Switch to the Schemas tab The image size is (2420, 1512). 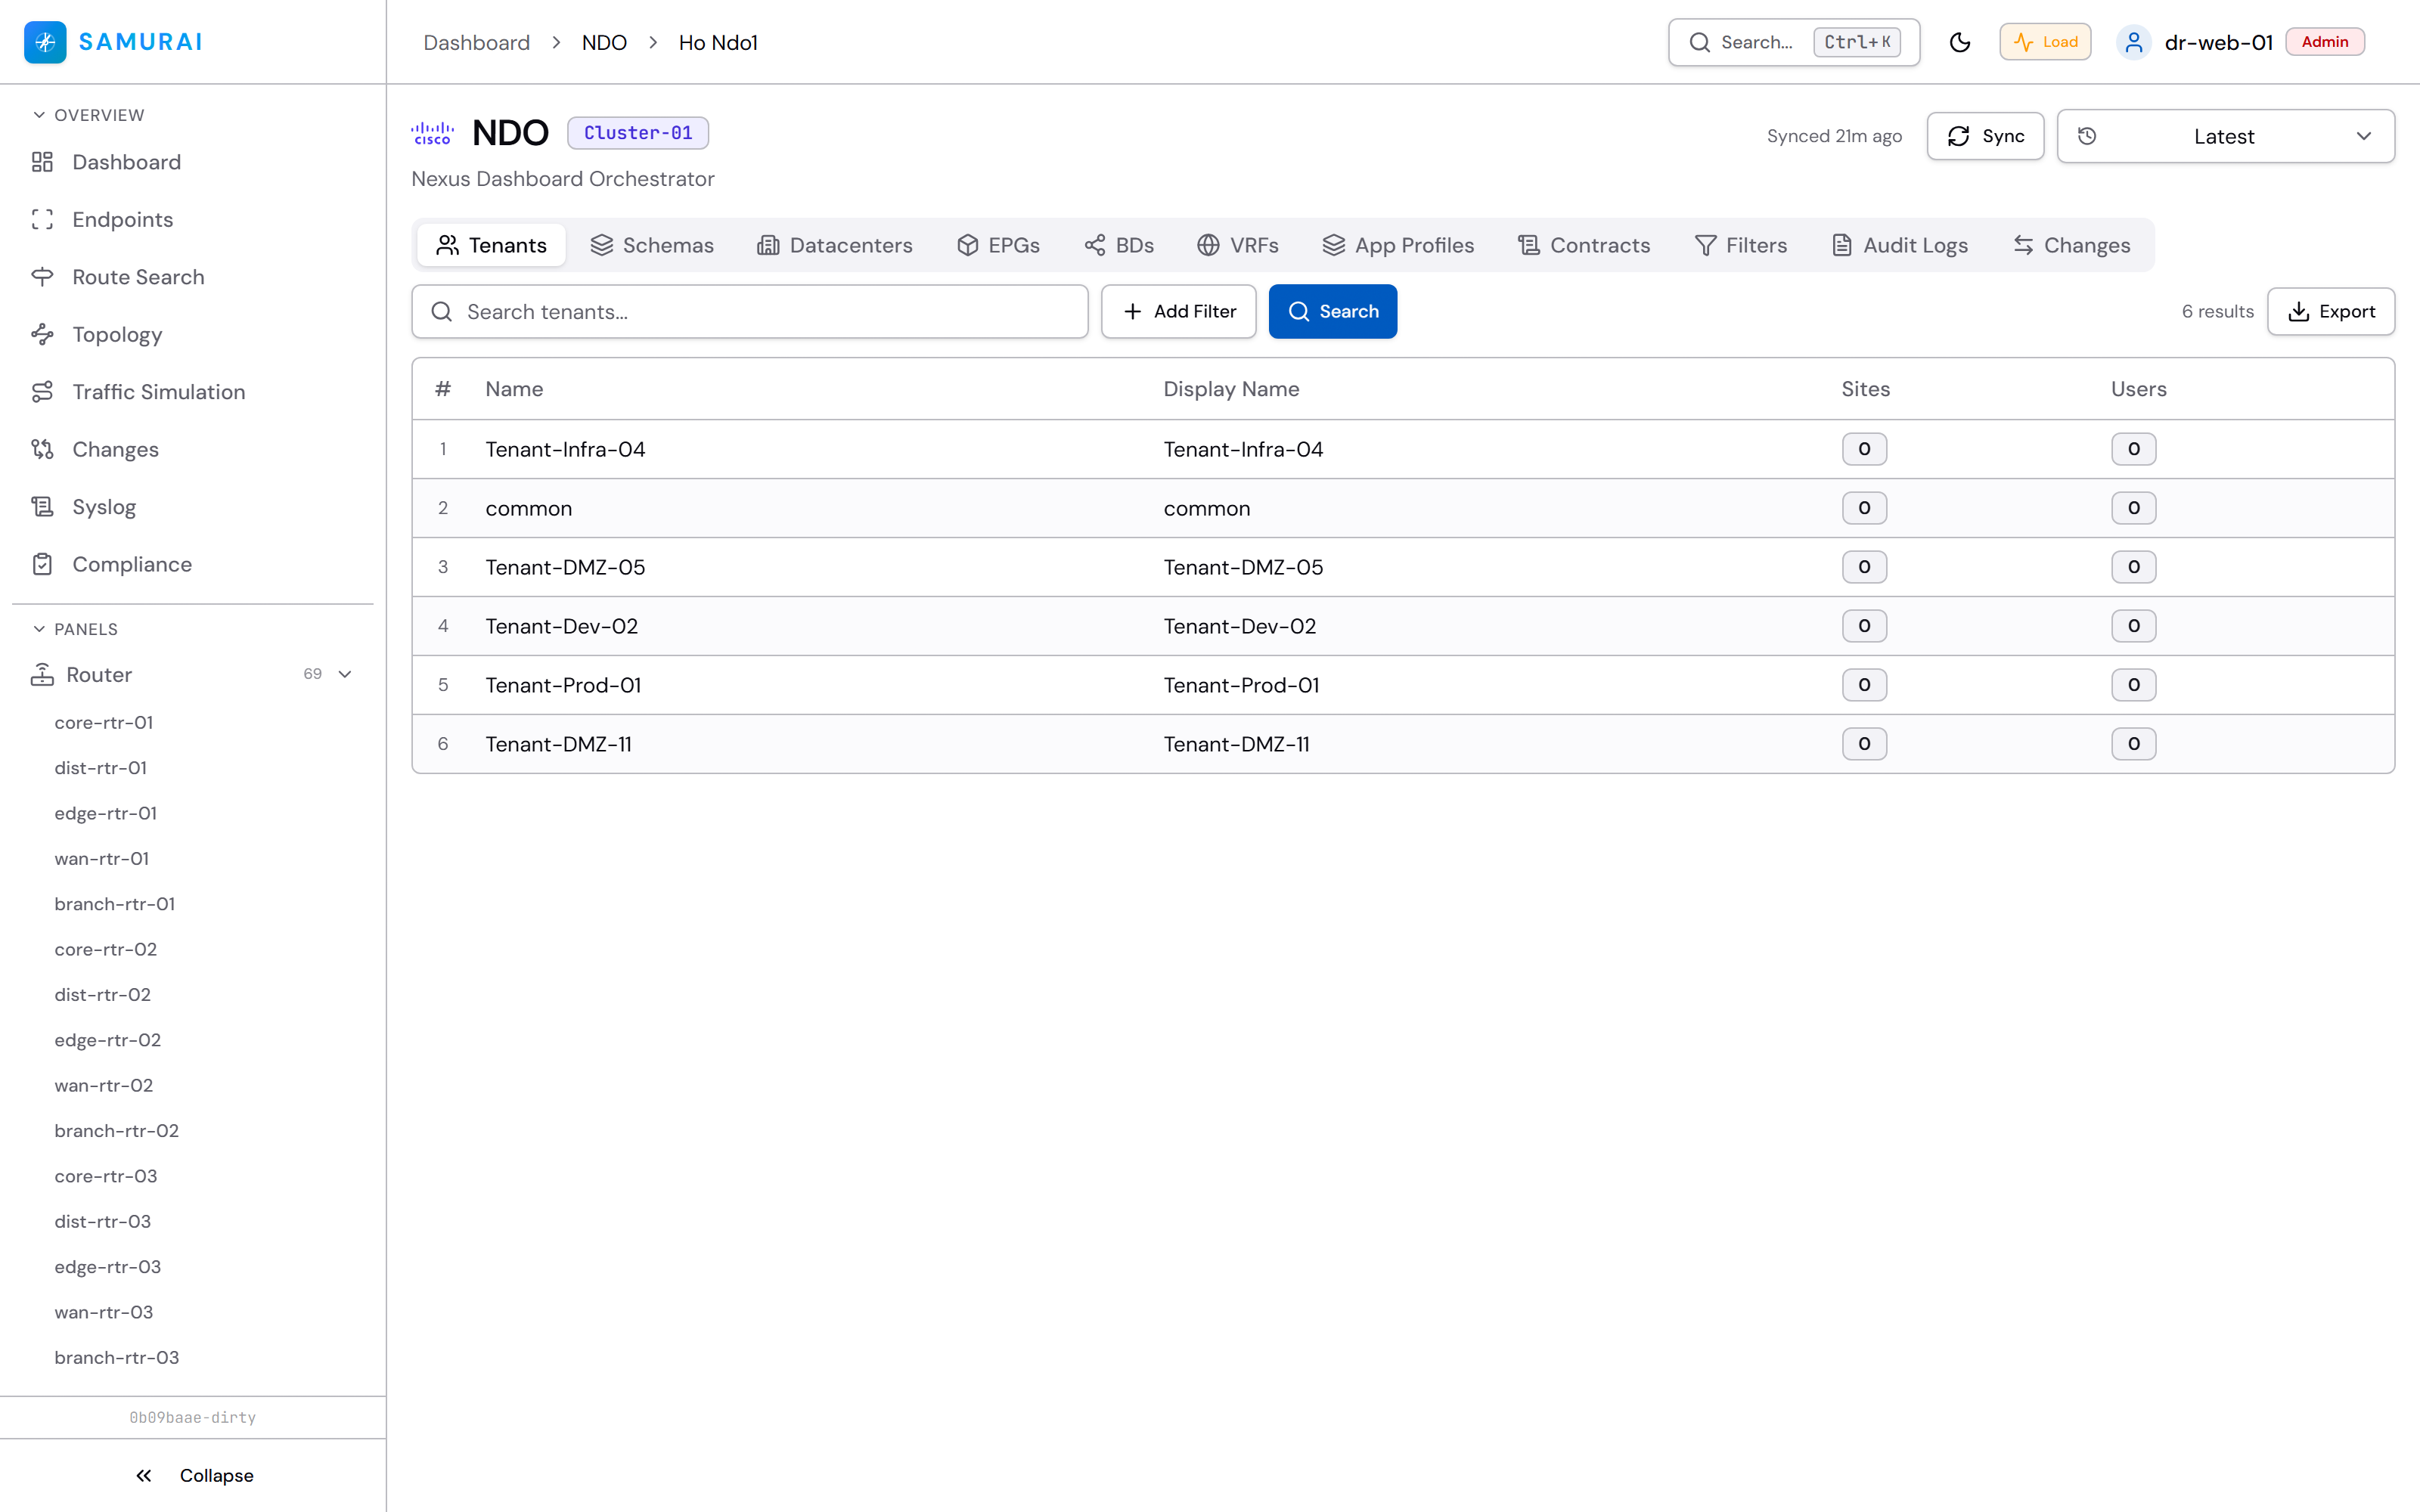652,245
